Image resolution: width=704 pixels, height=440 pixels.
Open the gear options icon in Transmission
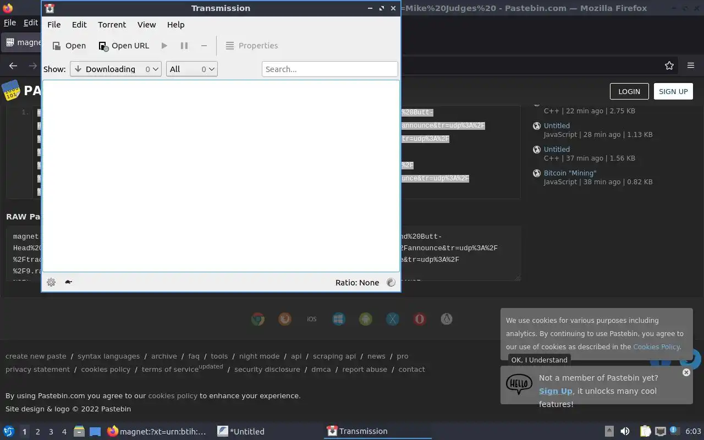pos(51,282)
